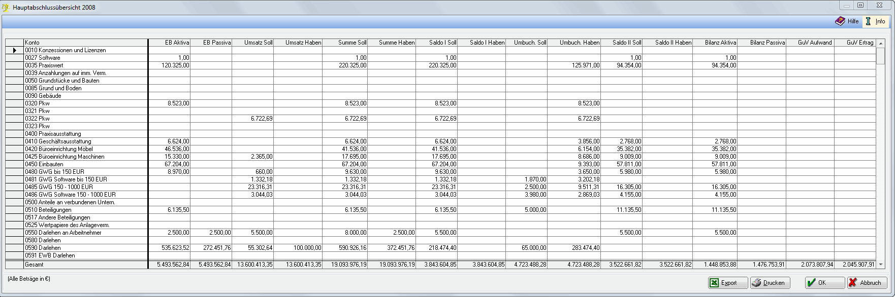Click the Info toolbar icon
Image resolution: width=895 pixels, height=297 pixels.
[869, 21]
